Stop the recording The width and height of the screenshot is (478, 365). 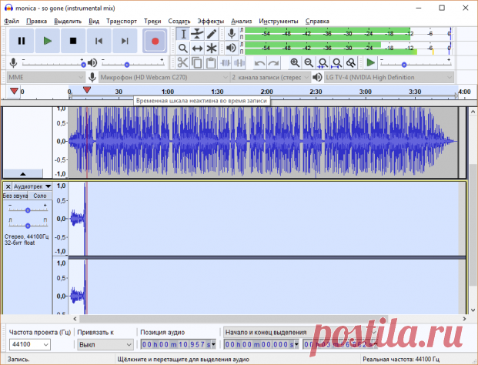tap(73, 41)
